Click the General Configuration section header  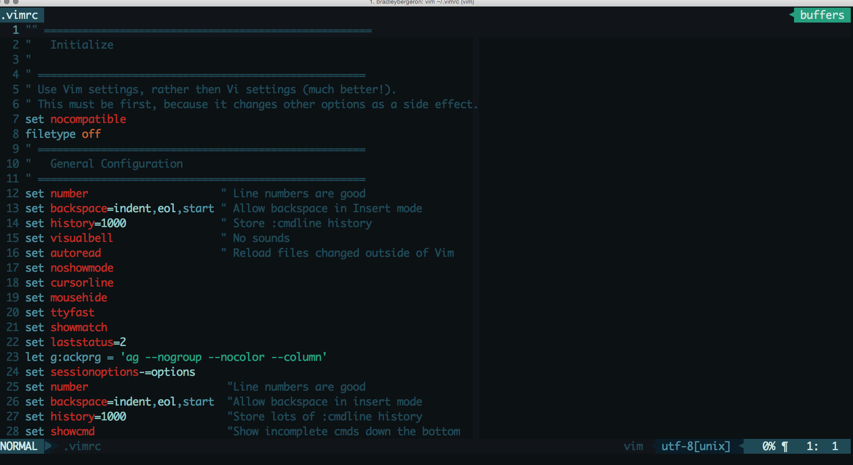pos(116,164)
